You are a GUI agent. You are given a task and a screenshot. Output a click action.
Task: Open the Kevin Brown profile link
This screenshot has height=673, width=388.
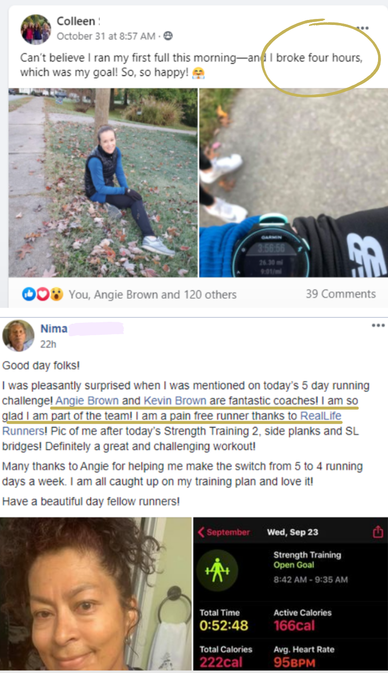point(175,401)
